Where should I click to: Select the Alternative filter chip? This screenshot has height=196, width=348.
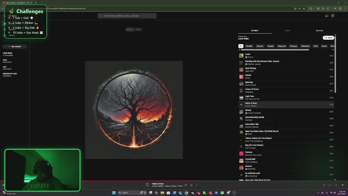pyautogui.click(x=305, y=46)
